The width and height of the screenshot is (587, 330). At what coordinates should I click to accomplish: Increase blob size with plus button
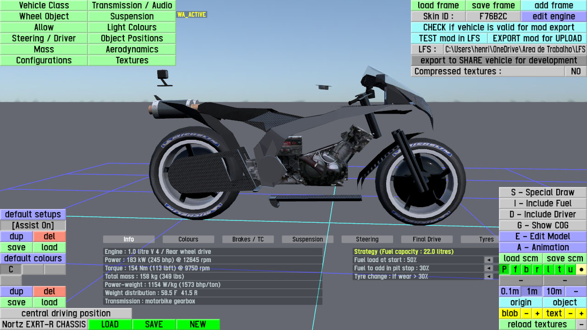tap(537, 313)
